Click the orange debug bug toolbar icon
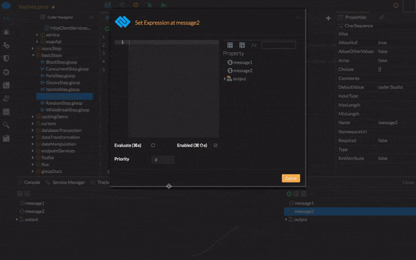Image resolution: width=416 pixels, height=260 pixels. tap(136, 5)
